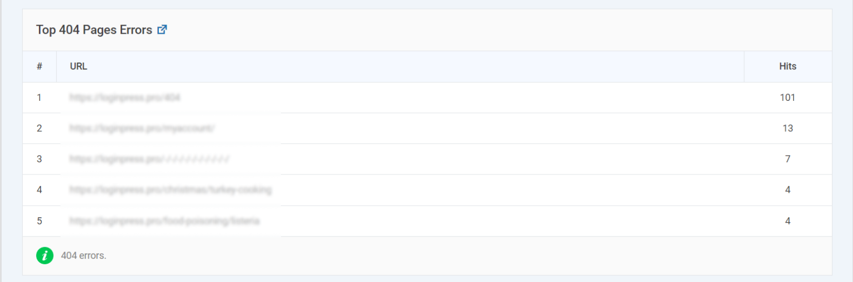Open the christmas/turkey-cooking URL
853x282 pixels.
(x=170, y=190)
